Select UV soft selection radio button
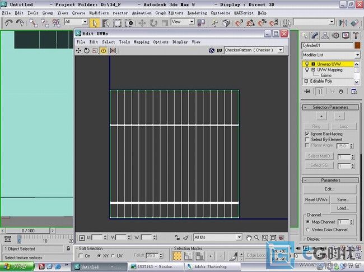Viewport: 364px width, 272px height. tap(113, 256)
